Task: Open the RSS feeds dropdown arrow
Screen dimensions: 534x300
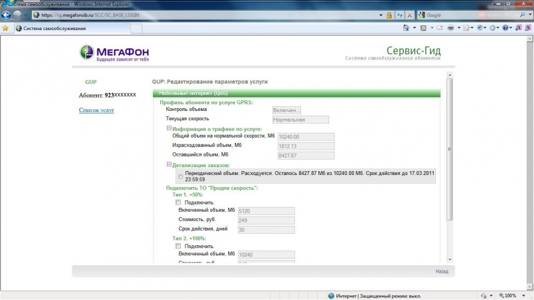Action: coord(432,28)
